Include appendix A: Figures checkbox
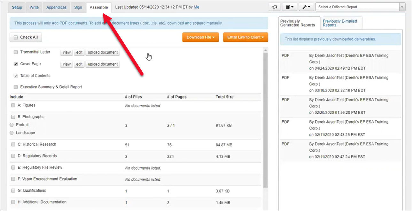Viewport: 412px width, 211px height. click(13, 105)
